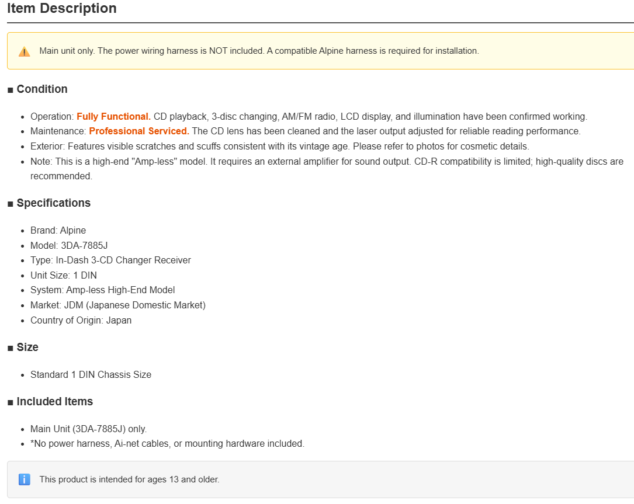Click the harness-not-included warning message text
Image resolution: width=634 pixels, height=504 pixels.
(259, 51)
